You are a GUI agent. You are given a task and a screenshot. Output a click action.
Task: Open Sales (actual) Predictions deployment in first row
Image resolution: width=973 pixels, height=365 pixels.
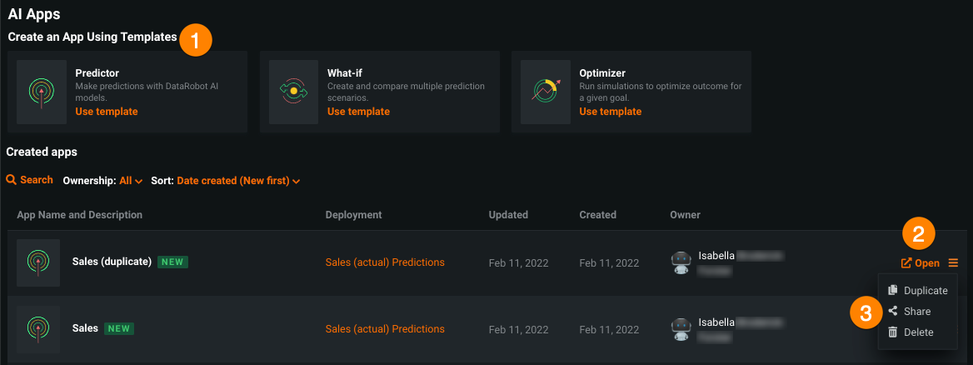click(385, 262)
